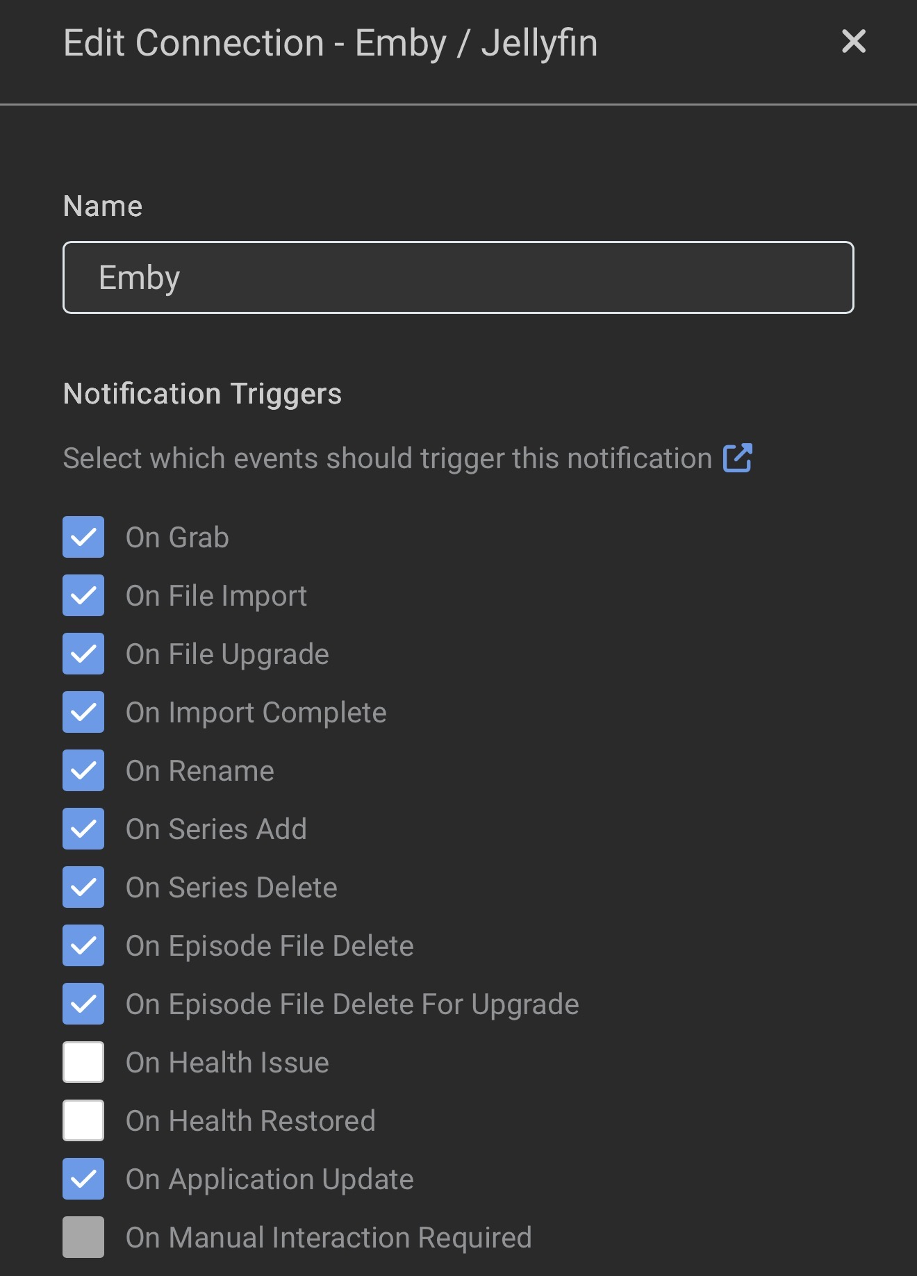Open the notification triggers external link icon
Image resolution: width=917 pixels, height=1276 pixels.
[737, 458]
